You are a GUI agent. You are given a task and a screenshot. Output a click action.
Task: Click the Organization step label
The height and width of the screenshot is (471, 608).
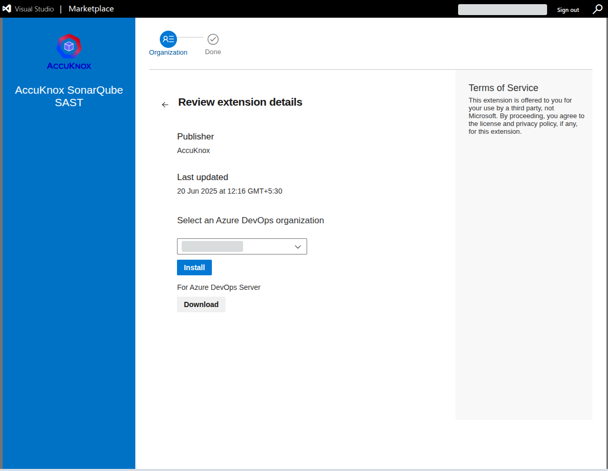pos(168,53)
